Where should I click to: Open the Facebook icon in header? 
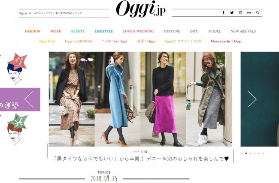[x=223, y=12]
